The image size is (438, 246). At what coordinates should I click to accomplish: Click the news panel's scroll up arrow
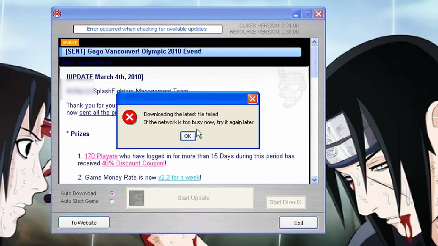tap(314, 42)
